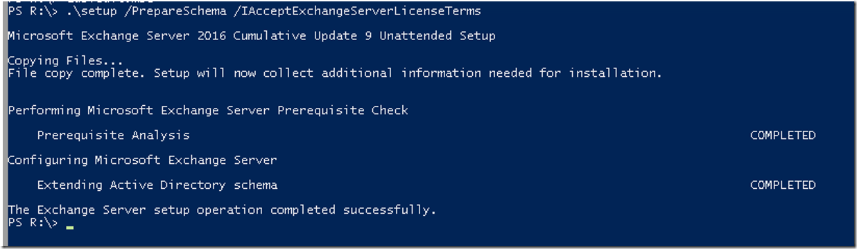Click 'Performing Microsoft Exchange Server Prerequisite Check' line
This screenshot has width=857, height=249.
[208, 111]
